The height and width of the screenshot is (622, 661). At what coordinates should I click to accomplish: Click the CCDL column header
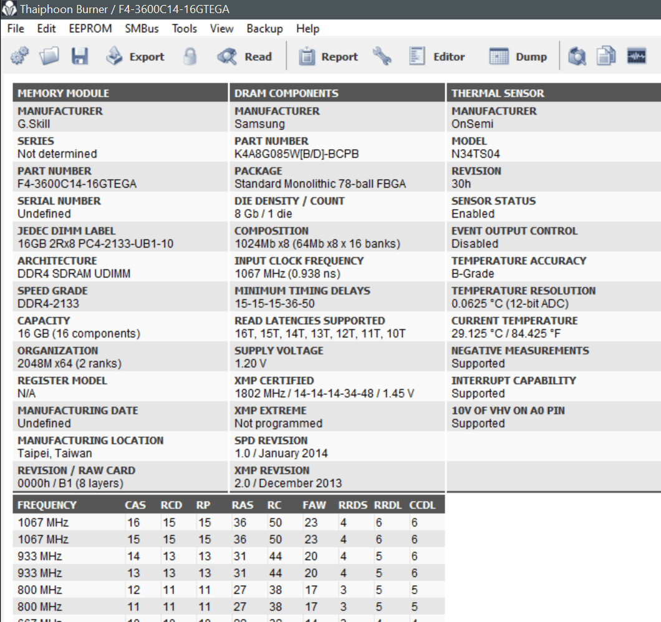[x=422, y=505]
